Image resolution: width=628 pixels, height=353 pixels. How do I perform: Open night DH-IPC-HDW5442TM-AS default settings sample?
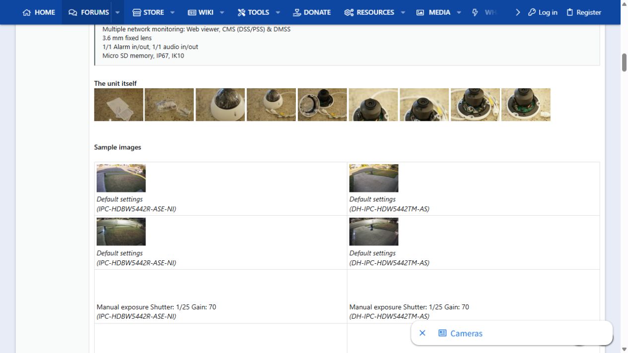(374, 232)
